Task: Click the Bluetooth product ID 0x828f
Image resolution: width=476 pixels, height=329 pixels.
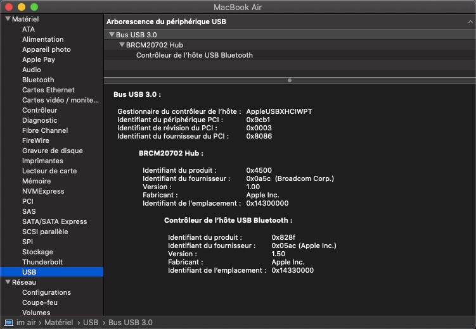Action: tap(283, 237)
